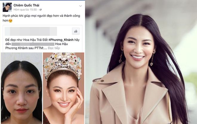
Task: View the bare-faced before photo
Action: (21, 88)
